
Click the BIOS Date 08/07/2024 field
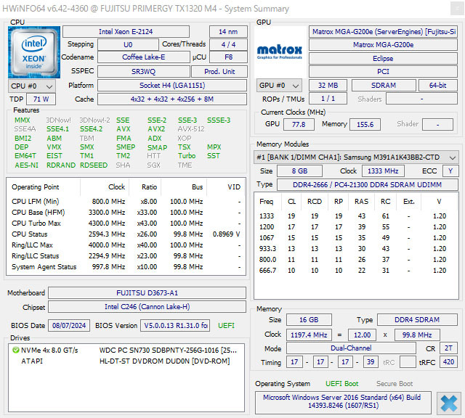coord(69,326)
